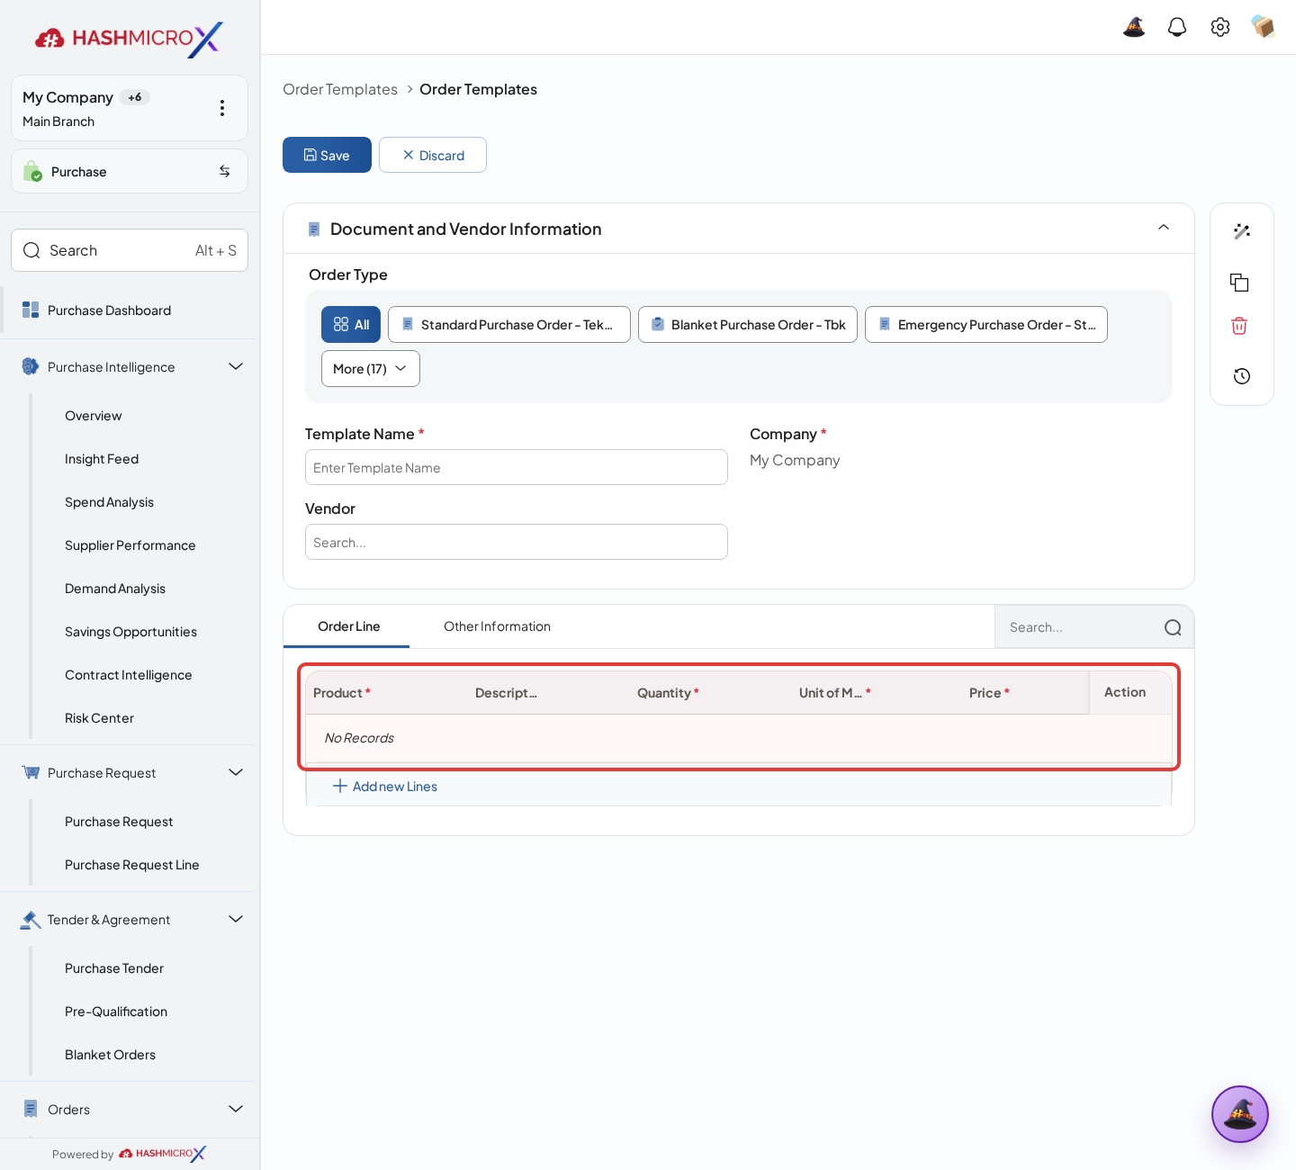Click Order Templates parent breadcrumb link
1296x1170 pixels.
(x=340, y=89)
